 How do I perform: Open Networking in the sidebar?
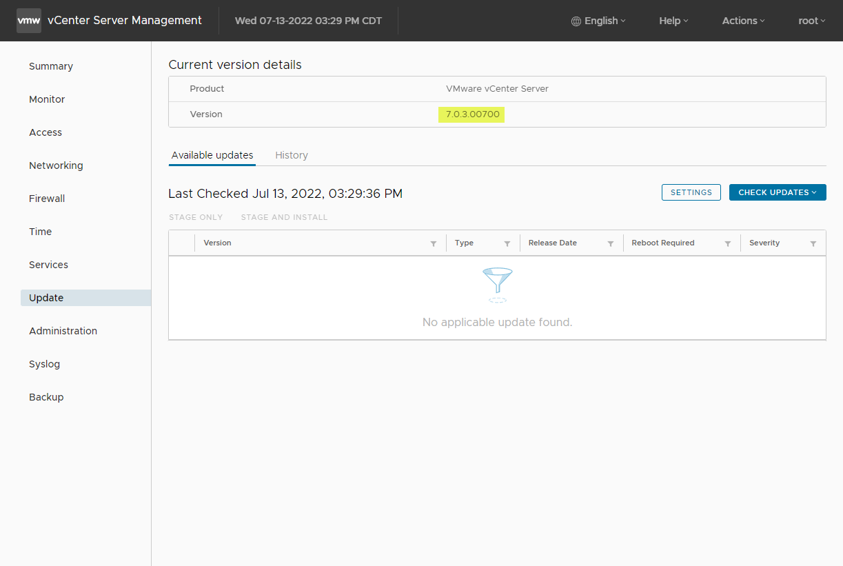click(x=56, y=165)
